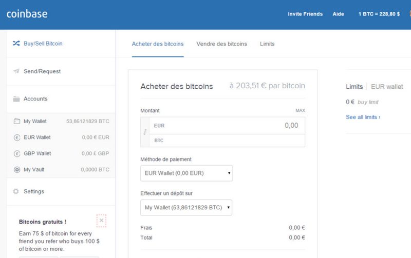The width and height of the screenshot is (411, 258).
Task: Focus the BTC amount input field
Action: coord(227,141)
